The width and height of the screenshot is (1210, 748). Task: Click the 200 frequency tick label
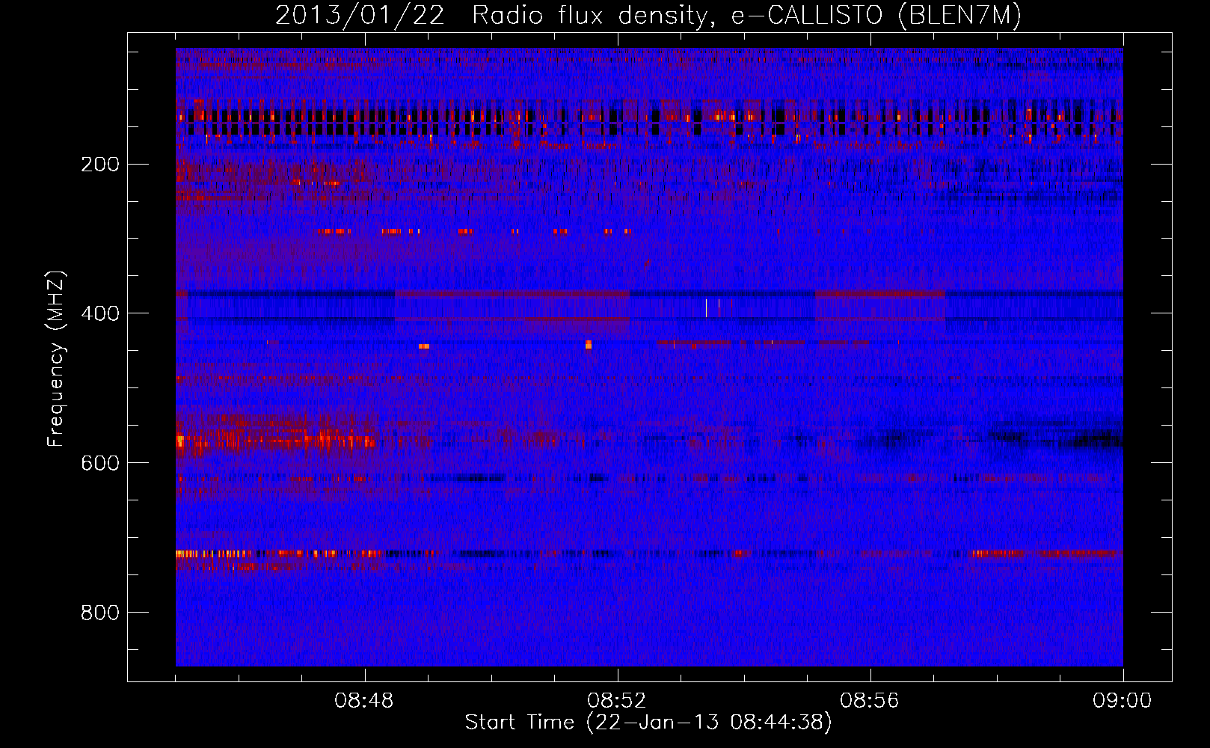pos(99,165)
